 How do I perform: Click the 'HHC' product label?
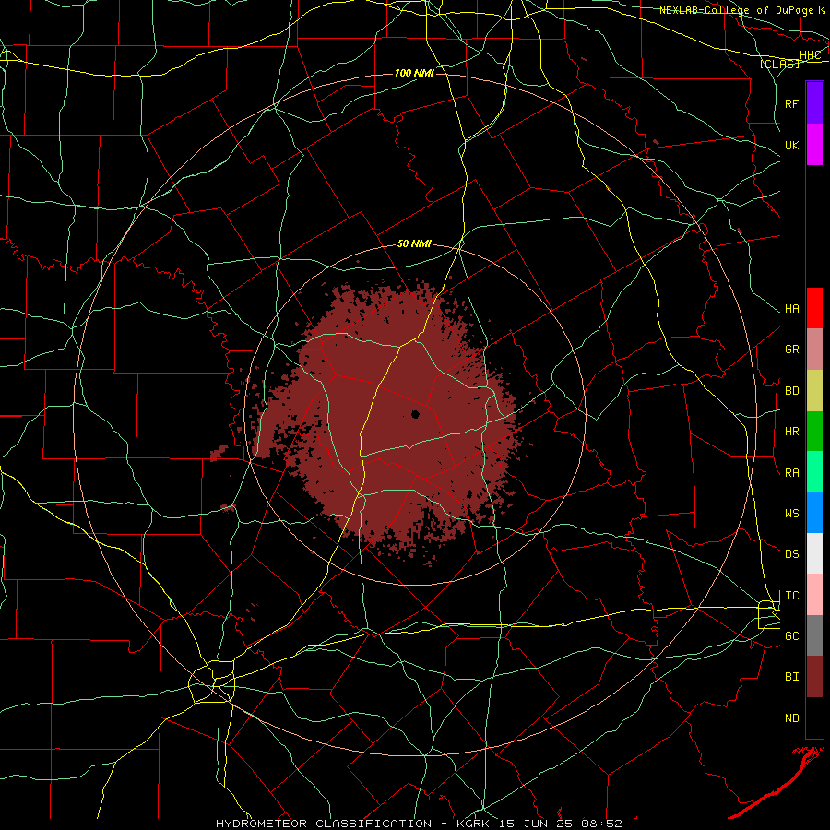tap(810, 55)
